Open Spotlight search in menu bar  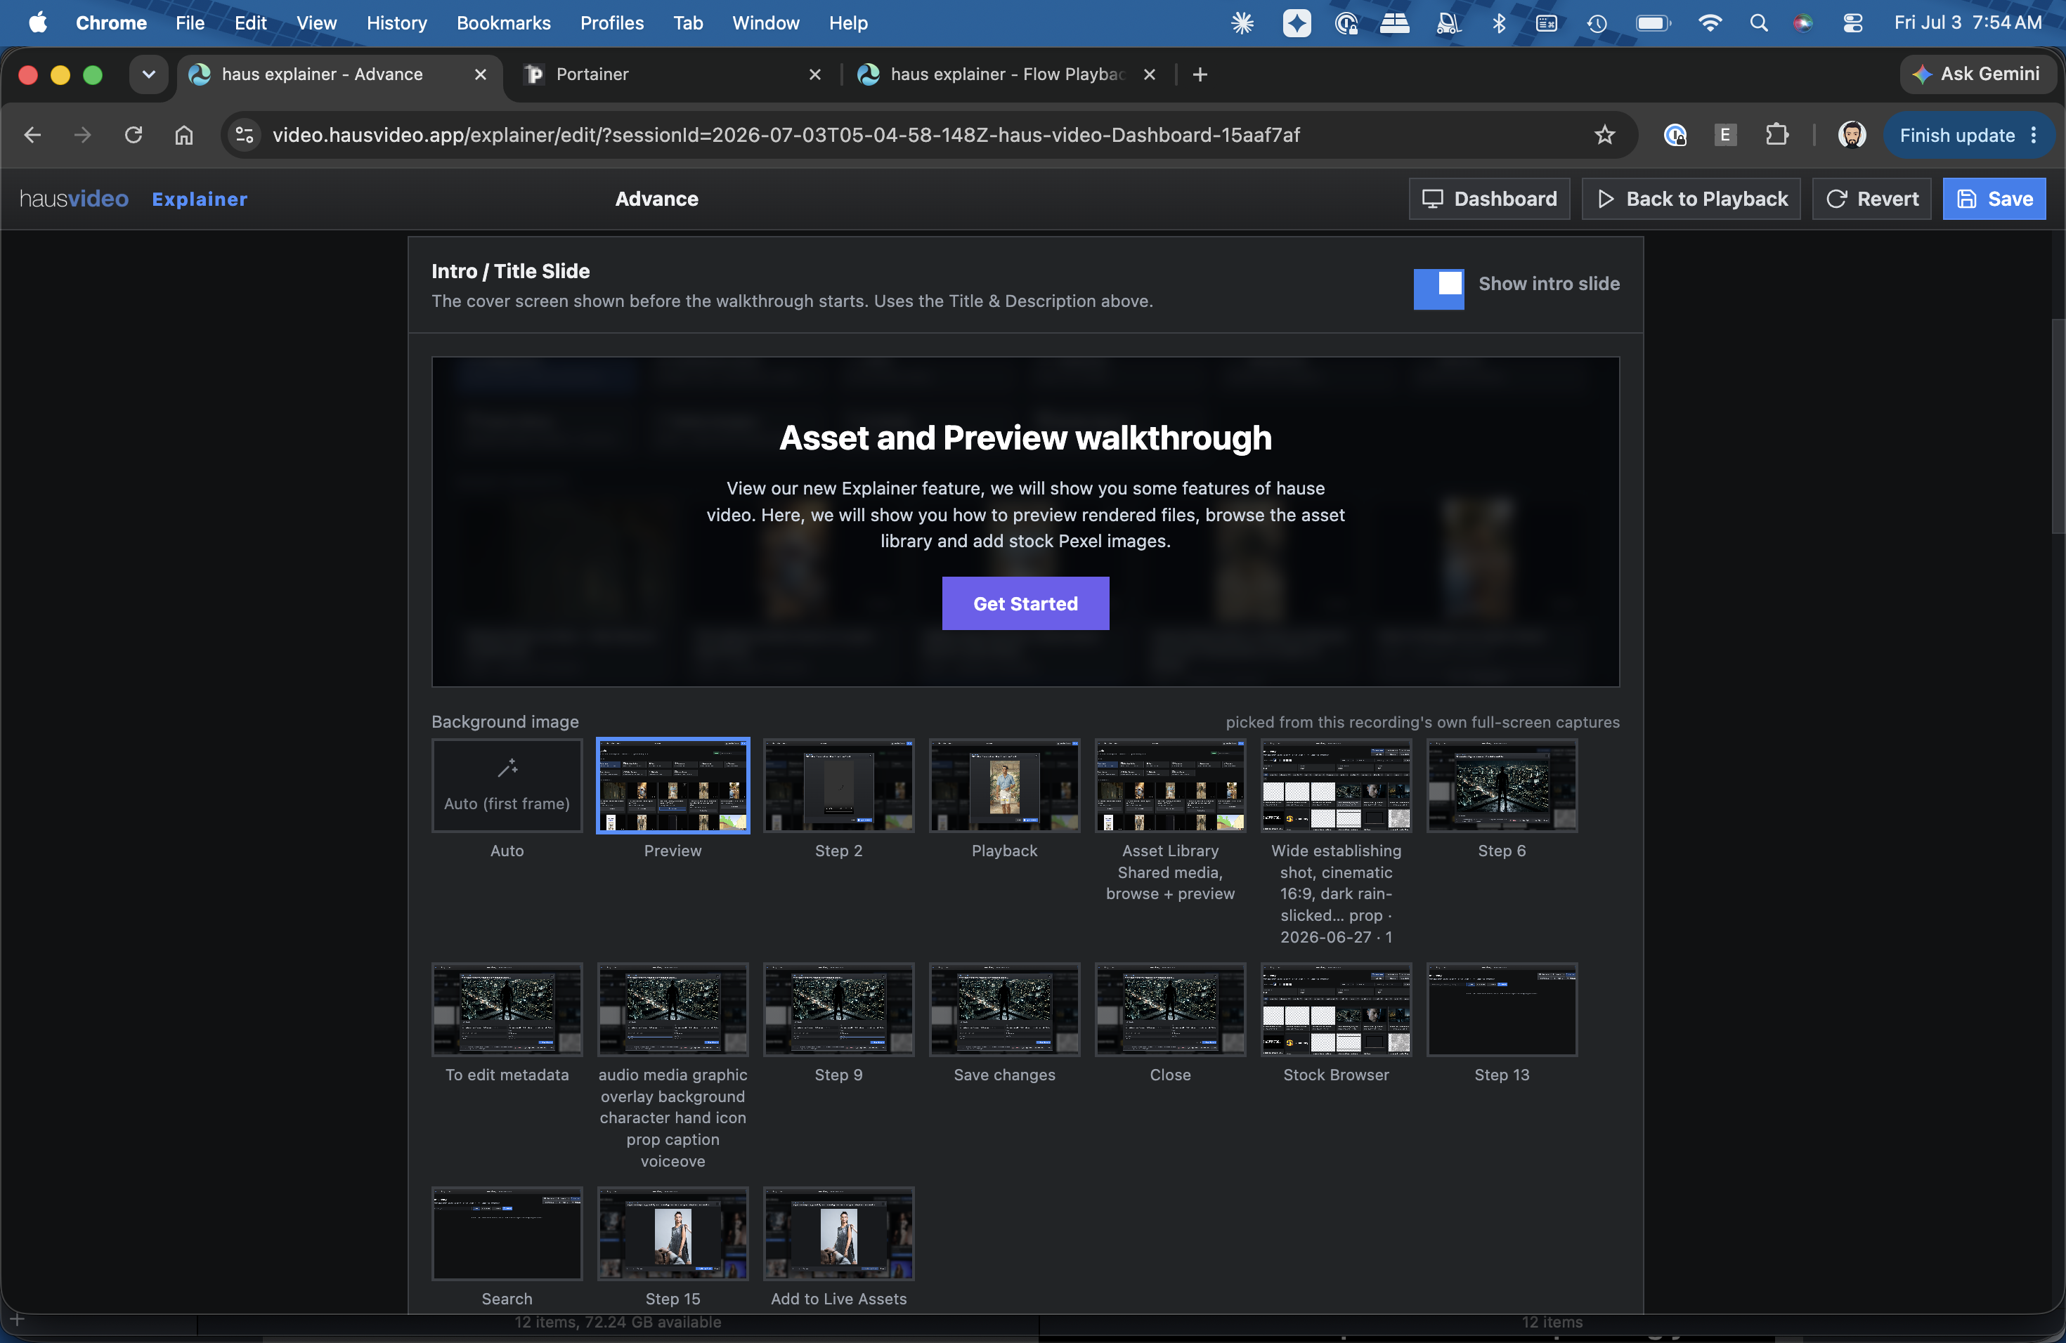point(1759,22)
